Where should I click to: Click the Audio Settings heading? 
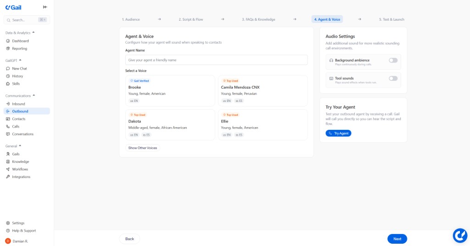point(340,36)
